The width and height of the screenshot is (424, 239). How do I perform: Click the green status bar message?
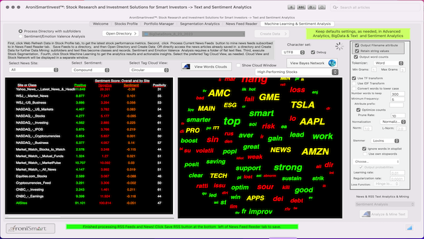(182, 227)
